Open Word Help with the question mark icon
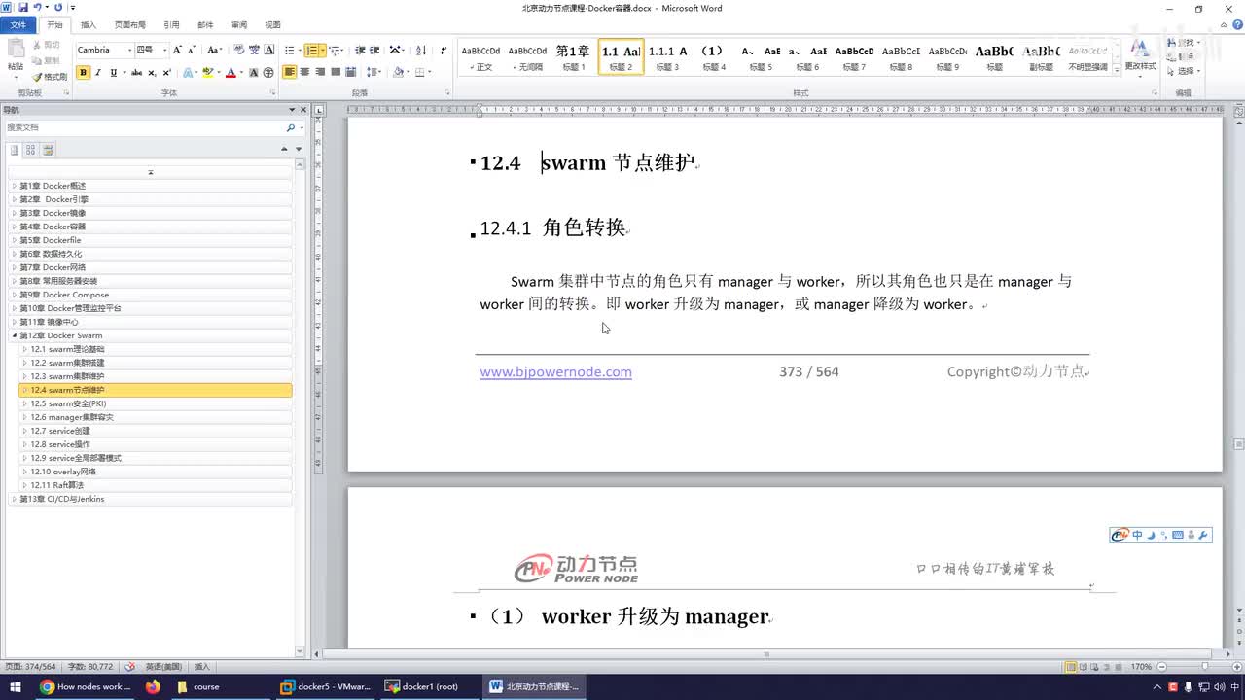 (1236, 24)
